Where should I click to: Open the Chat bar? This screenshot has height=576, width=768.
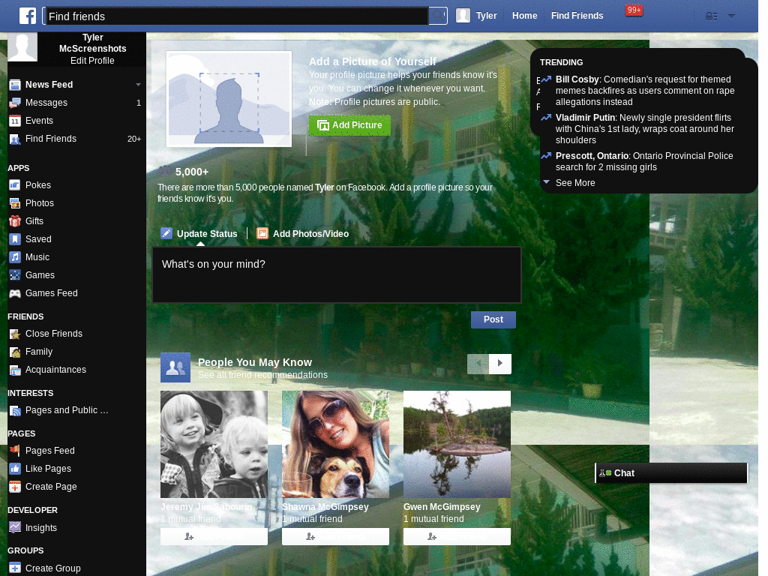(x=671, y=473)
